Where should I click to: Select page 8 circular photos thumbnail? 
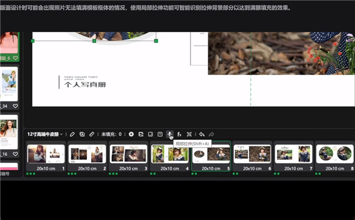pos(335,154)
